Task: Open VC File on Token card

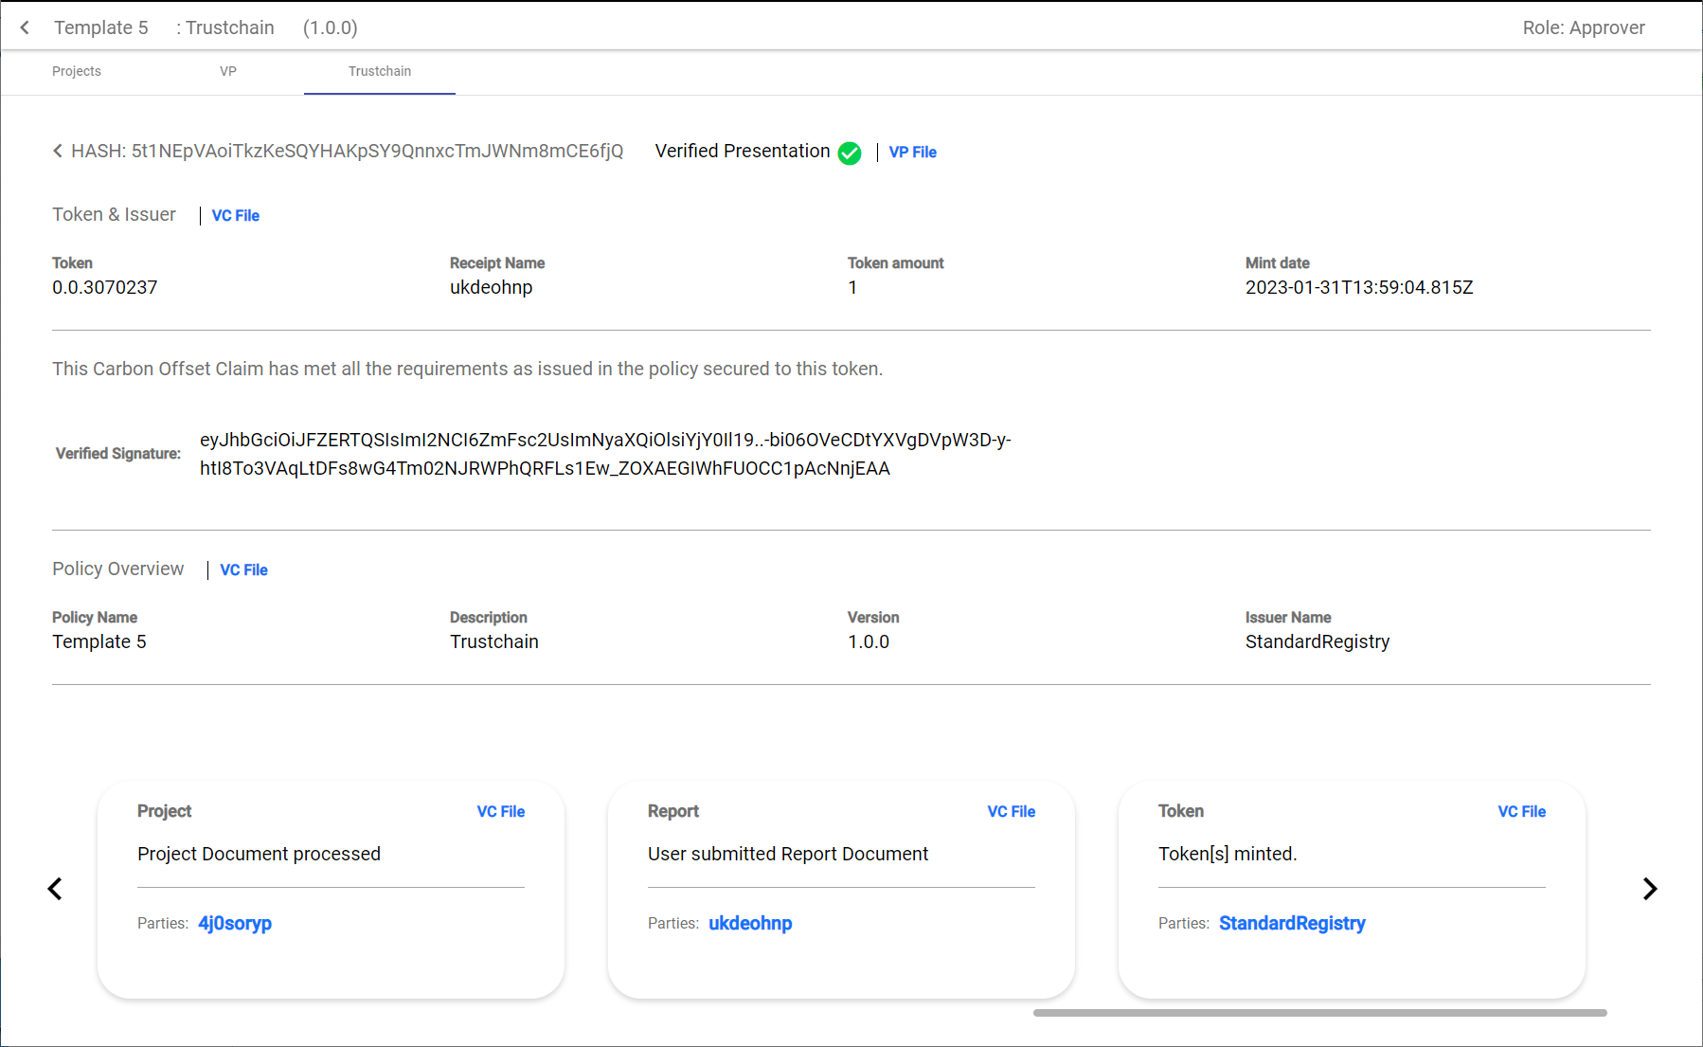Action: [1521, 812]
